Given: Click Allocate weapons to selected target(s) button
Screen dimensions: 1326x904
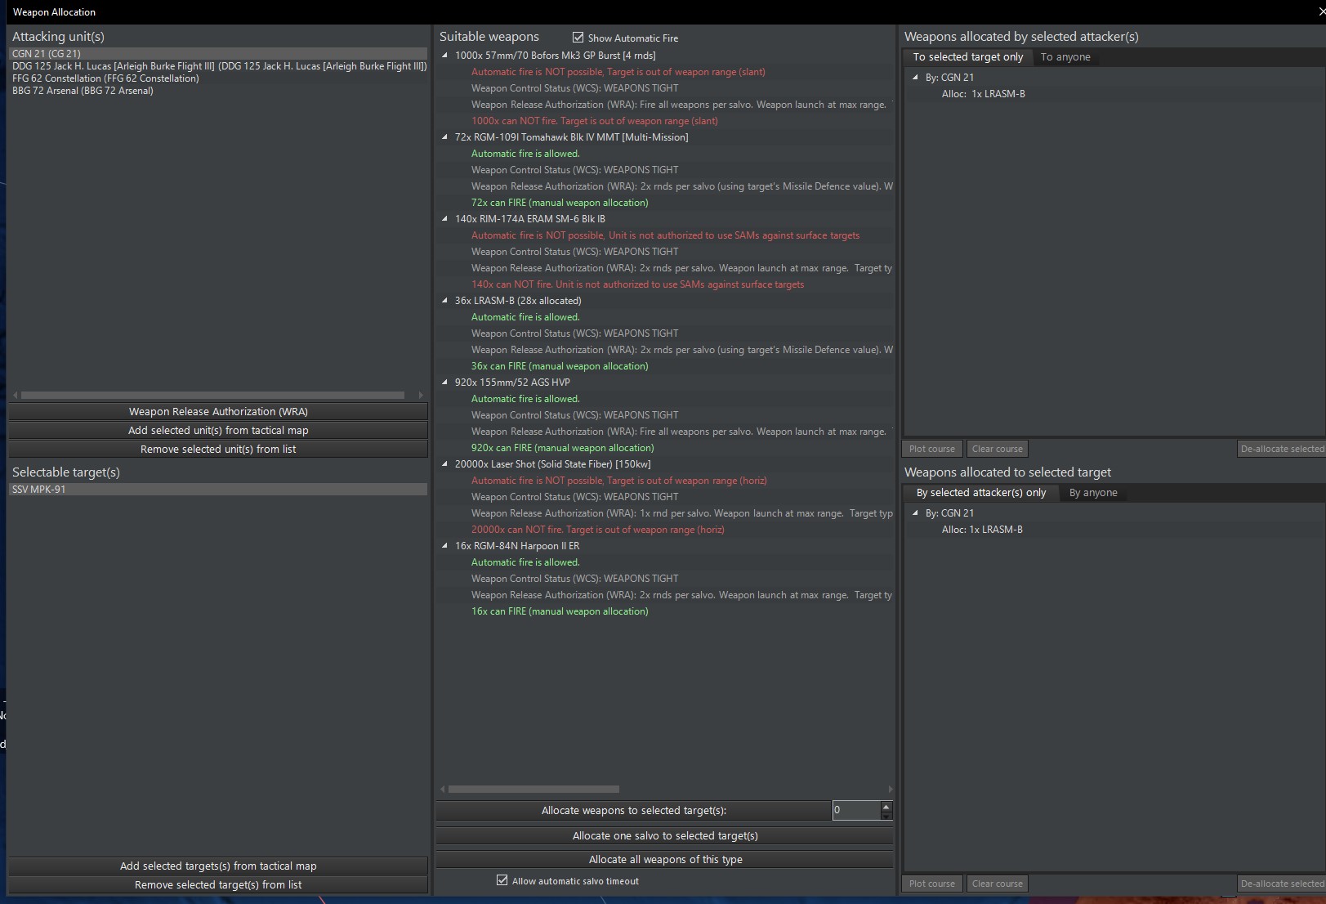Looking at the screenshot, I should click(x=633, y=811).
